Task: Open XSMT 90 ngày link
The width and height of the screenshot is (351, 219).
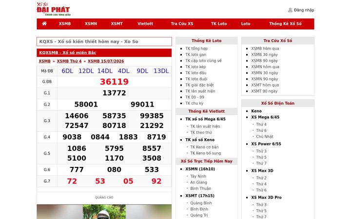Action: pos(264,91)
